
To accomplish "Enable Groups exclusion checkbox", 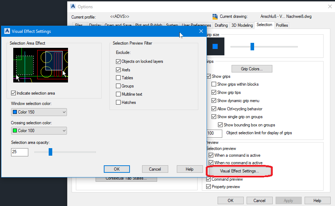I will 118,86.
